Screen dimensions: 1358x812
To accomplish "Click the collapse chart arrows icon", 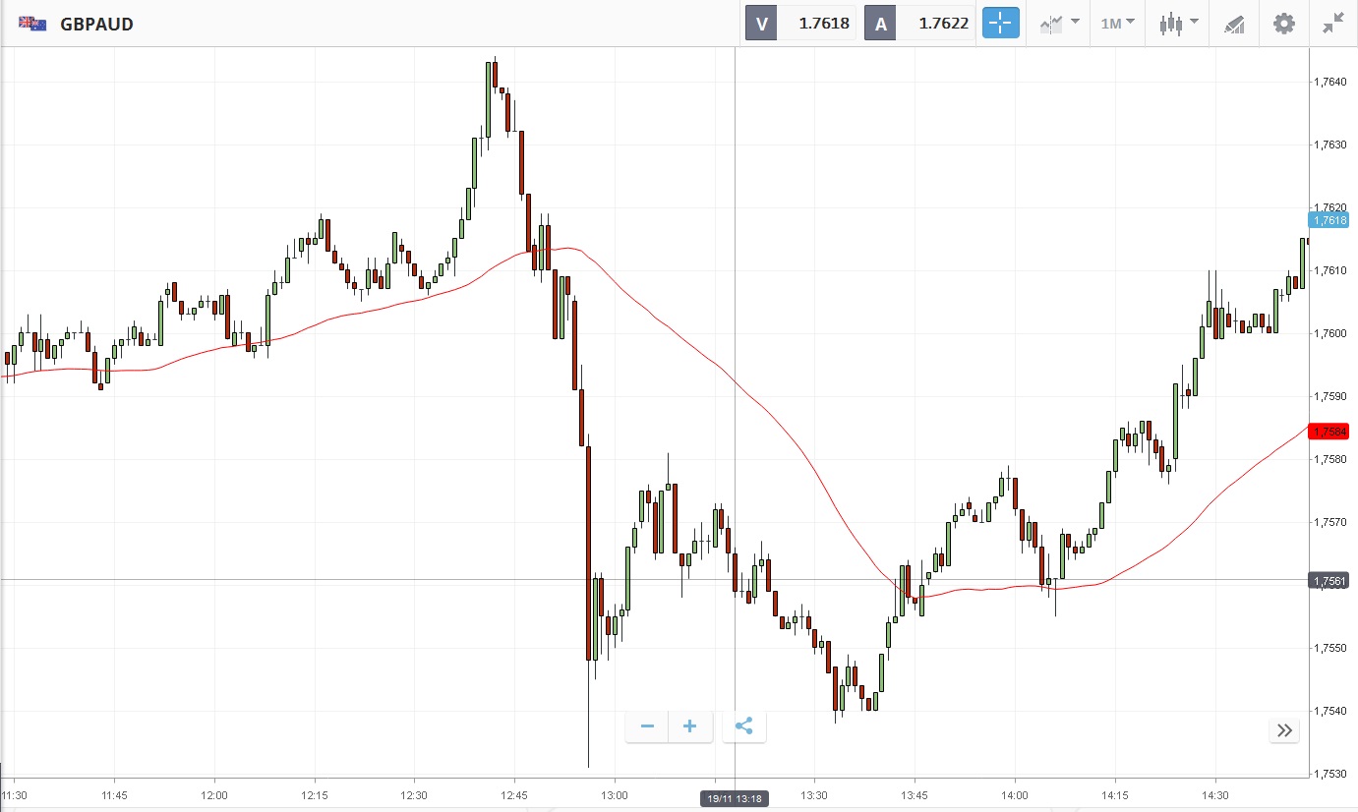I will point(1332,24).
